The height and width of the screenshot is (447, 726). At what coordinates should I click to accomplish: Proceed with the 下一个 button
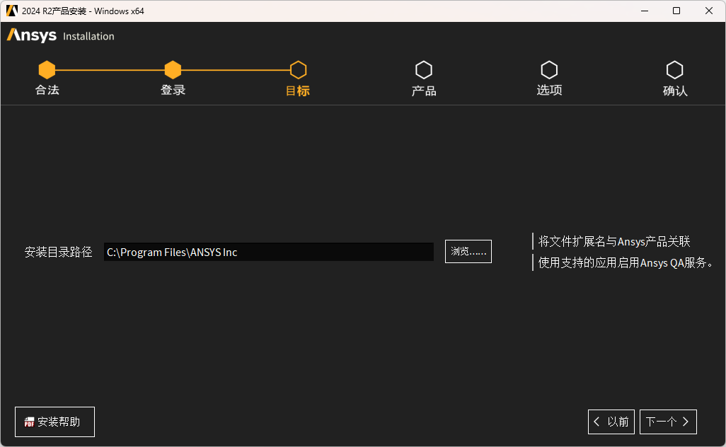(x=668, y=422)
